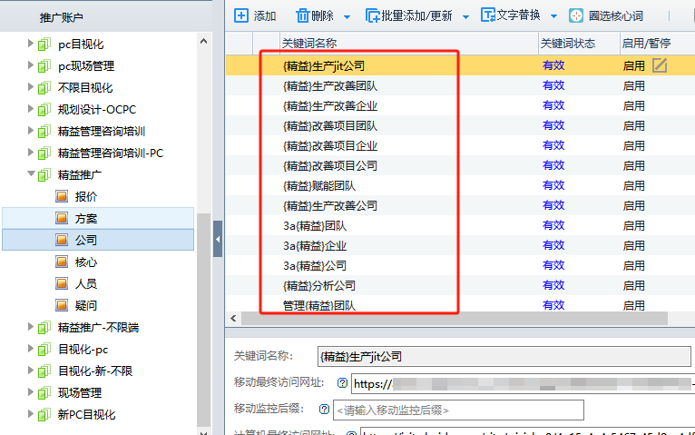Select keyword {精益}改善项目企业 row
The height and width of the screenshot is (435, 695).
[460, 145]
